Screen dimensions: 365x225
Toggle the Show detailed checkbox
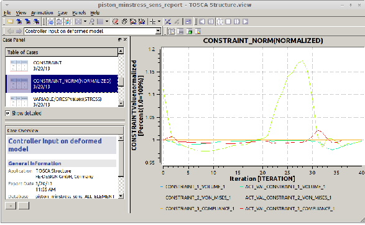pyautogui.click(x=7, y=113)
